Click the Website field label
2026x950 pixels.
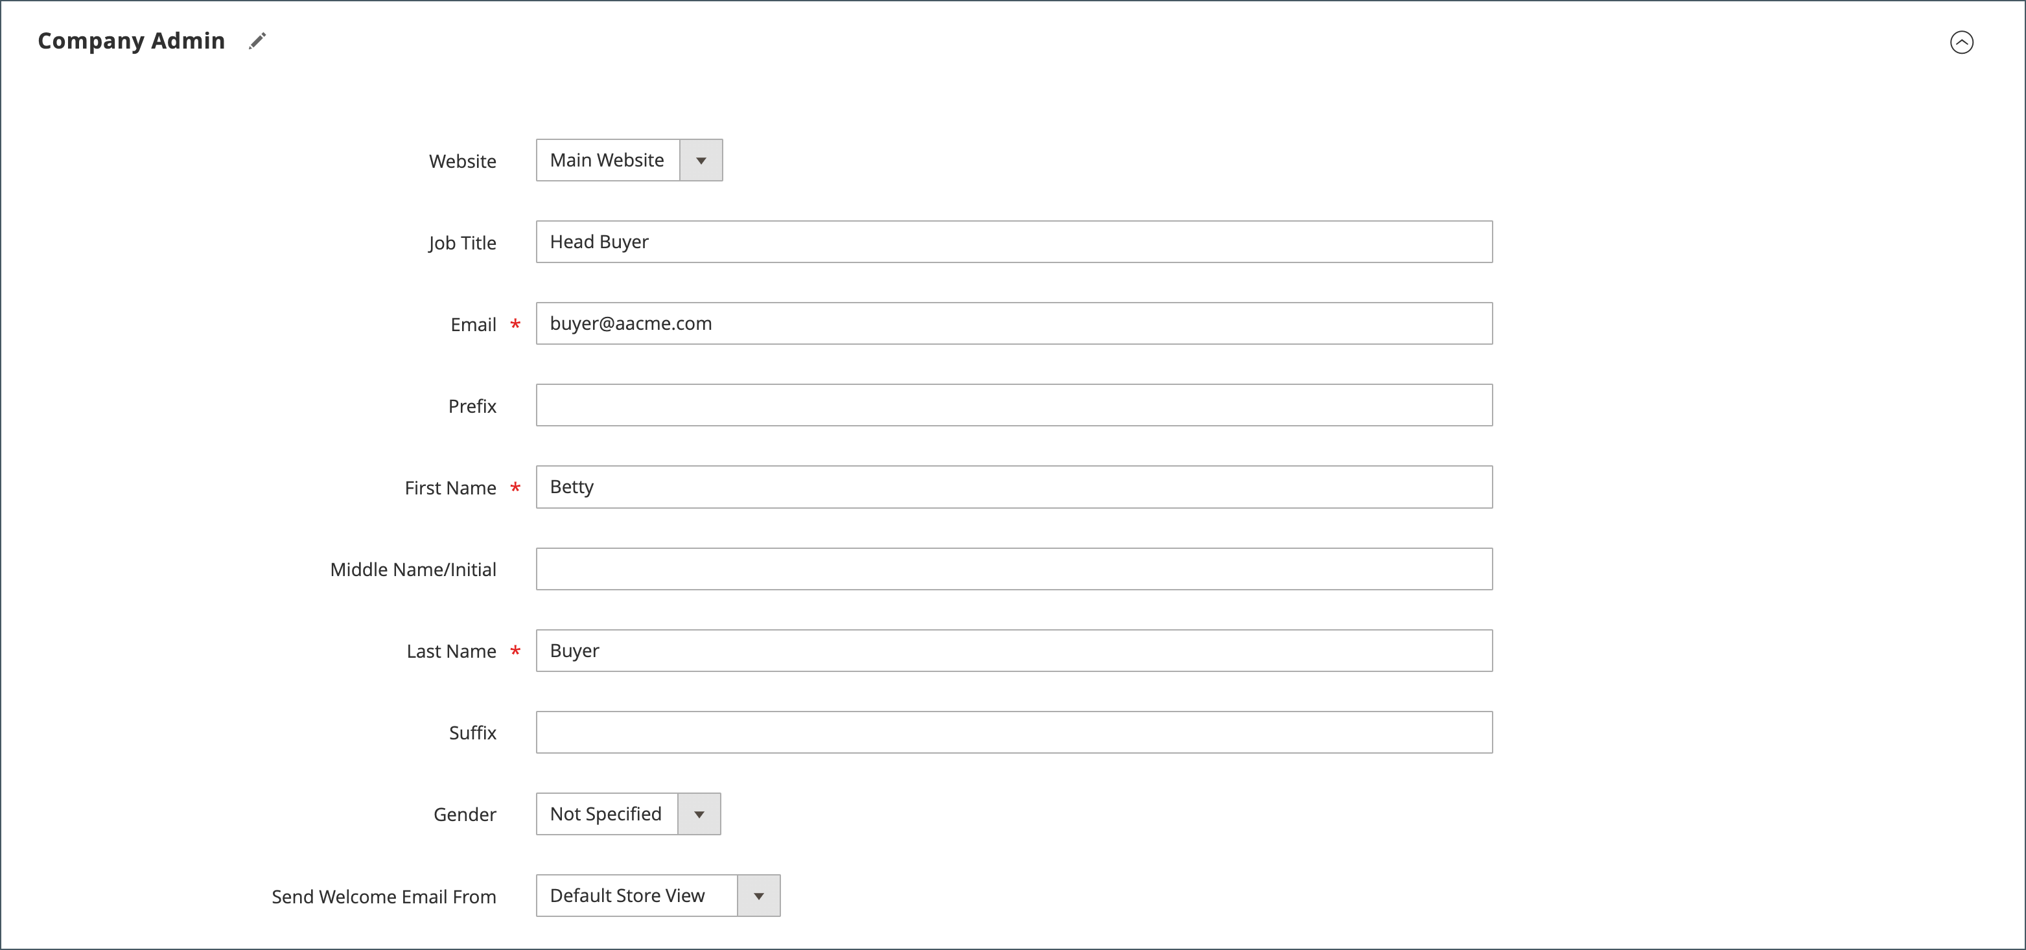coord(463,161)
